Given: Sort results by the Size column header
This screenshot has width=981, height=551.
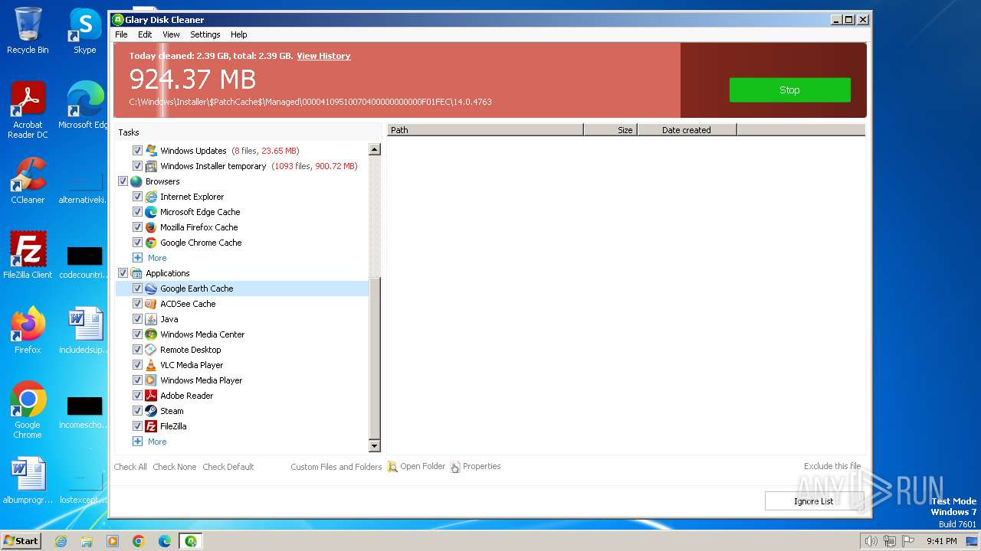Looking at the screenshot, I should (x=610, y=130).
